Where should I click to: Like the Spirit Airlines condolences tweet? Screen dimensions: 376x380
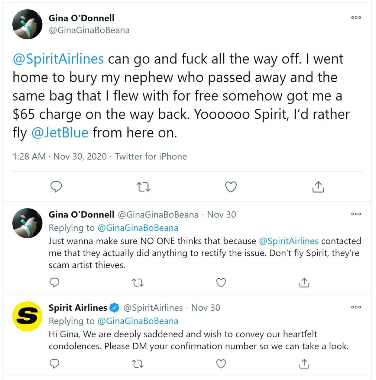click(221, 364)
